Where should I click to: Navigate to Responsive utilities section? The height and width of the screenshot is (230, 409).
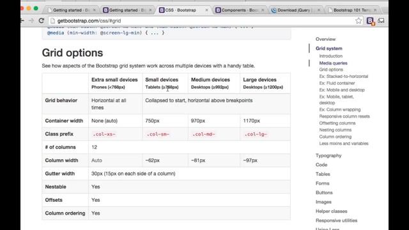[336, 220]
